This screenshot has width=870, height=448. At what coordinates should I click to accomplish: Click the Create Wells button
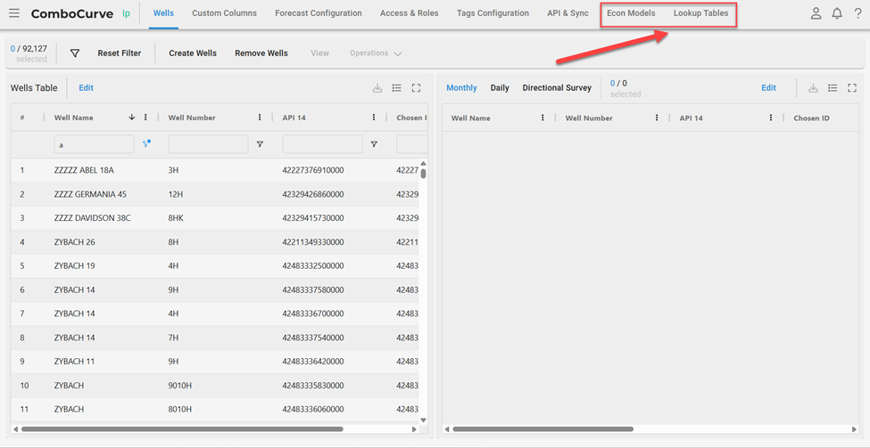(x=193, y=53)
